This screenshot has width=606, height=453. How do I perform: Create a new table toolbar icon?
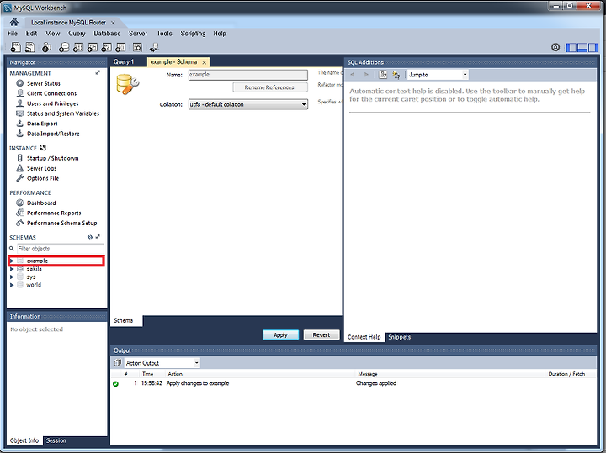click(x=78, y=47)
